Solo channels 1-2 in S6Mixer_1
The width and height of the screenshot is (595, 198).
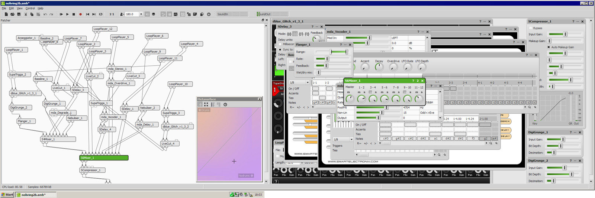364,92
